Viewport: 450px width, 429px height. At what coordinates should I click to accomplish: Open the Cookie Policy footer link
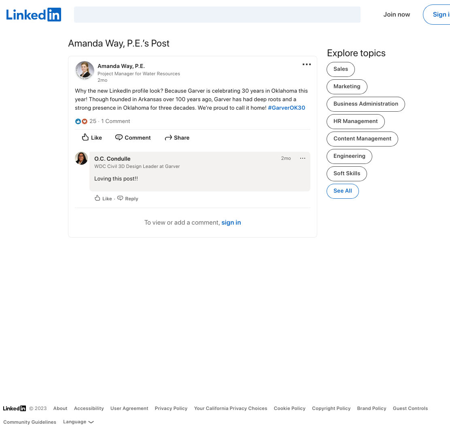pyautogui.click(x=290, y=408)
